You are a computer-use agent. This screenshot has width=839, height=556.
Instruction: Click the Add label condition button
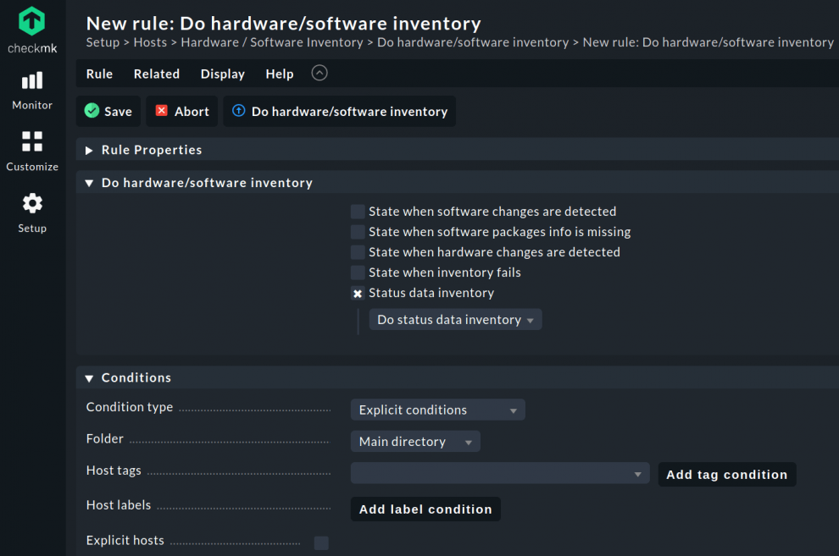(425, 509)
